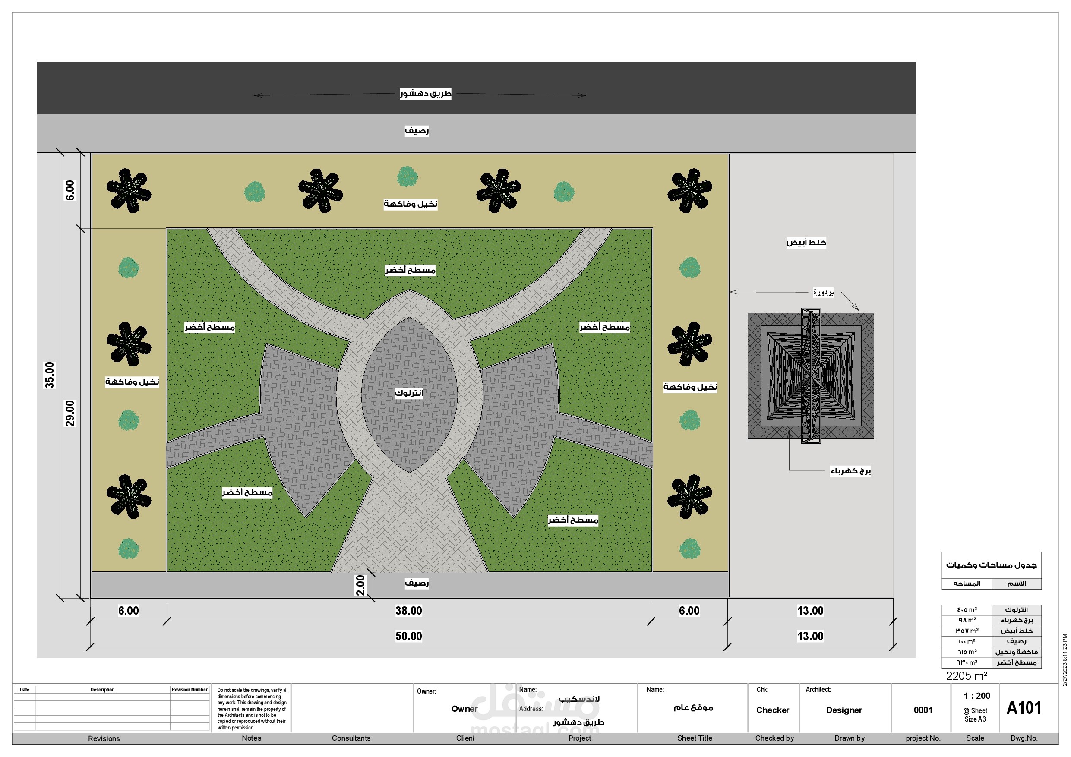Click the جدول مساحات وكميات table title
Image resolution: width=1071 pixels, height=757 pixels.
click(991, 565)
